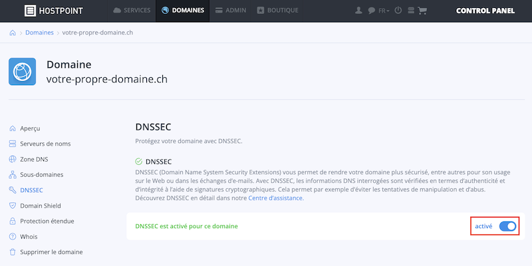Open the chat bubble icon

click(371, 11)
